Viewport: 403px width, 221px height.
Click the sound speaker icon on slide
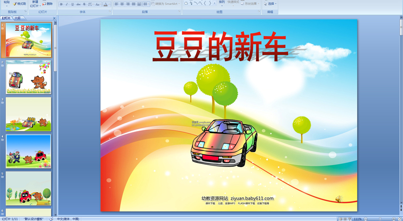pyautogui.click(x=339, y=199)
